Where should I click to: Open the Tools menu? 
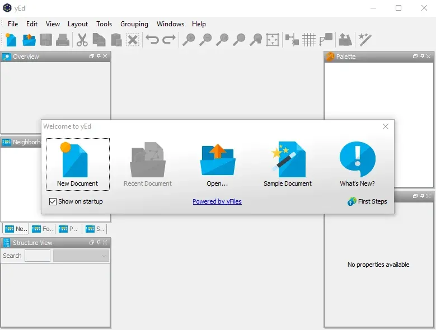104,24
